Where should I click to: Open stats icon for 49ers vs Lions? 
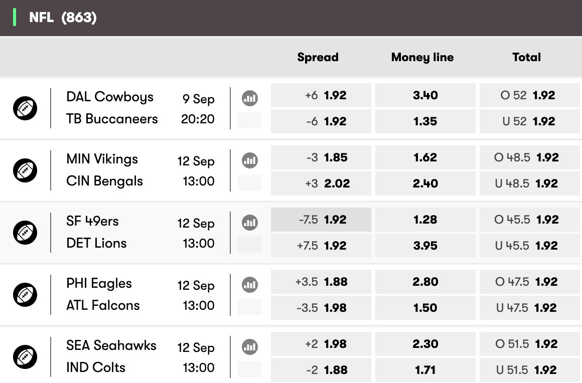point(250,223)
